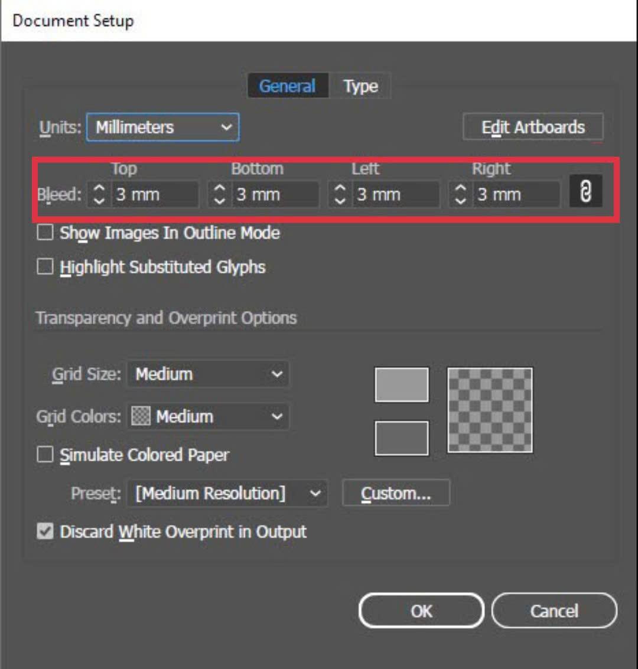Open the Grid Colors Medium dropdown
638x669 pixels.
pos(208,416)
